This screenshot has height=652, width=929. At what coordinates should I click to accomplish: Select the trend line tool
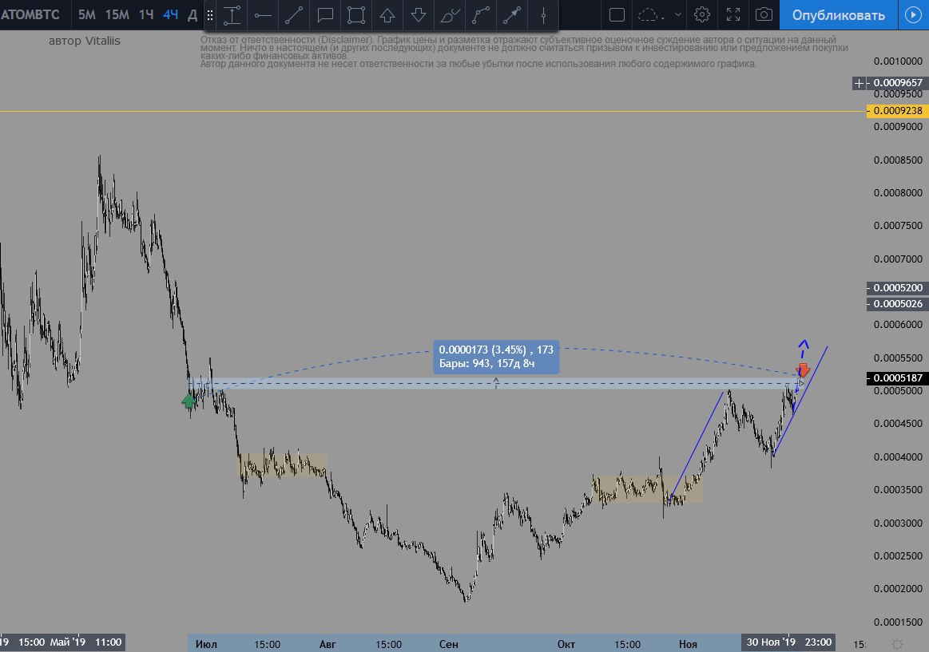(x=294, y=15)
